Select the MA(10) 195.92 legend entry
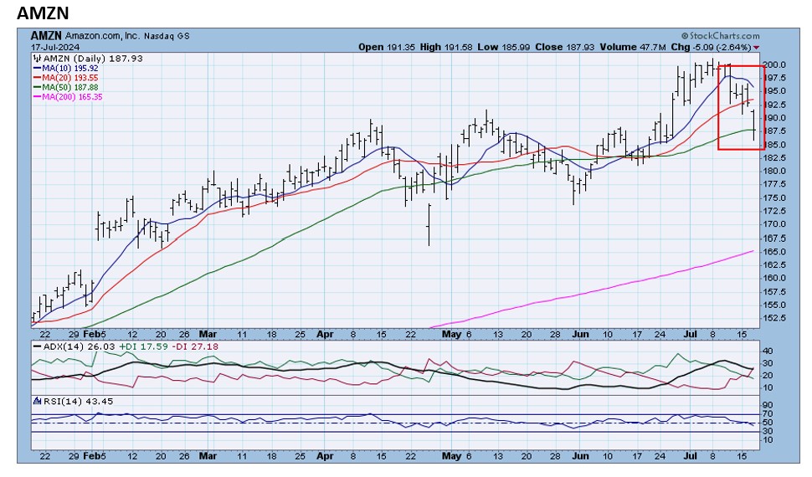Image resolution: width=812 pixels, height=477 pixels. [66, 69]
